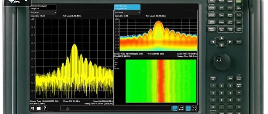Click the System power key
Viewport: 268px width, 114px height.
pos(213,78)
